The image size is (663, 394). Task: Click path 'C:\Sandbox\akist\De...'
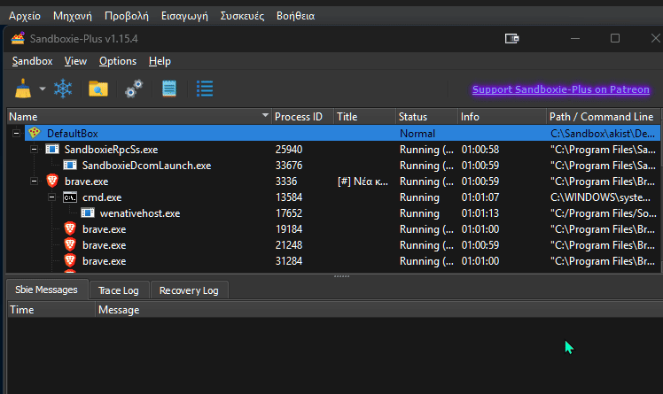point(603,134)
